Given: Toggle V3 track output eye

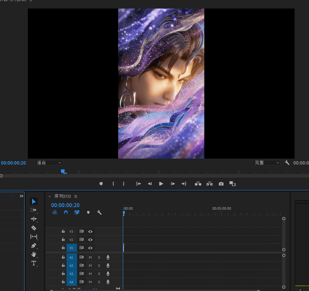Looking at the screenshot, I should (x=90, y=231).
